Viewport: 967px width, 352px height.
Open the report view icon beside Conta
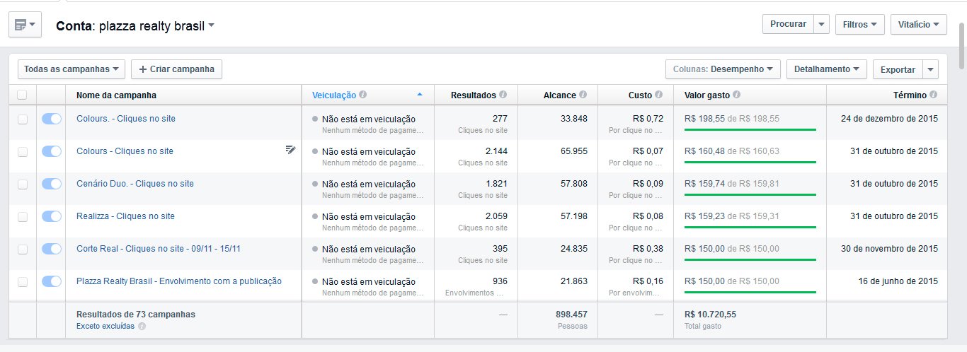click(25, 25)
